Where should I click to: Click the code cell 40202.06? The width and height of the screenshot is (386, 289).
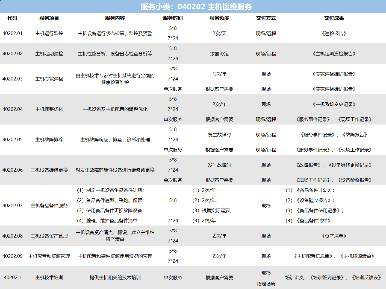pyautogui.click(x=13, y=170)
